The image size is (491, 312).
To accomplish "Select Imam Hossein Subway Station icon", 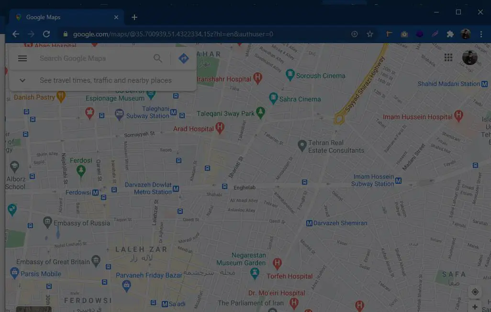I will point(398,180).
